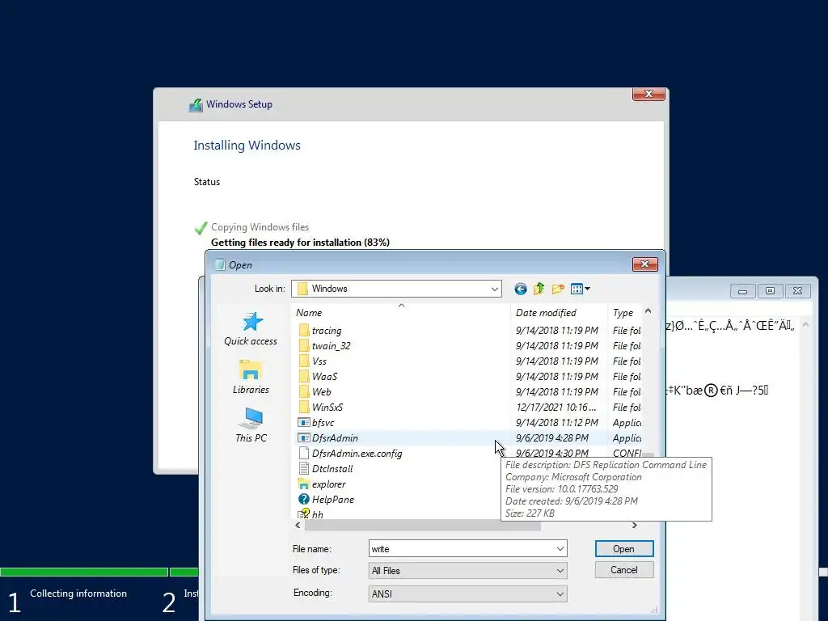
Task: Select the twain_32 folder icon
Action: 304,346
